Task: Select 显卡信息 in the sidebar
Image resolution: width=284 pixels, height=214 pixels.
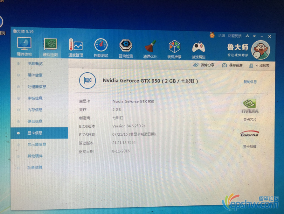Action: coord(39,133)
